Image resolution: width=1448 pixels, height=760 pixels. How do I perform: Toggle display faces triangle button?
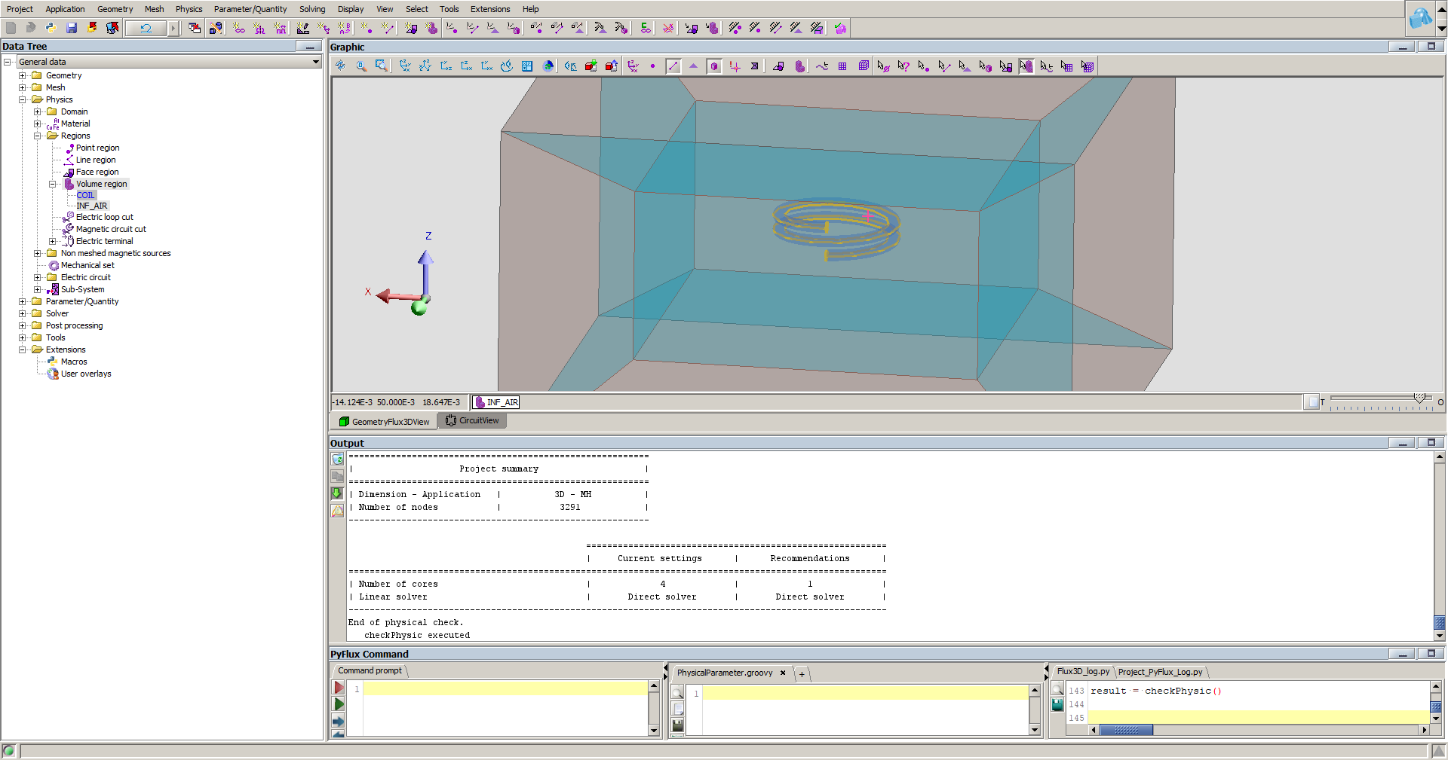click(x=693, y=66)
